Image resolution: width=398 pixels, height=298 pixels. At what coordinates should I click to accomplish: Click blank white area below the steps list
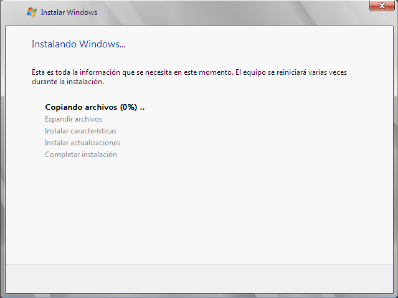pyautogui.click(x=199, y=212)
